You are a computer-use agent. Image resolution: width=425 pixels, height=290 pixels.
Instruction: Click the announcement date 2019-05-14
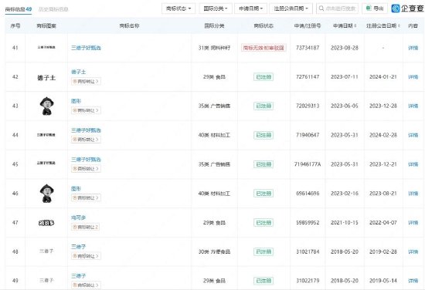(383, 281)
